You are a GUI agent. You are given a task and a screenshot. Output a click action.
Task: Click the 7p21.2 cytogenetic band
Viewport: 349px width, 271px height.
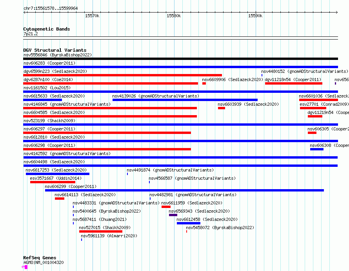tap(180, 38)
